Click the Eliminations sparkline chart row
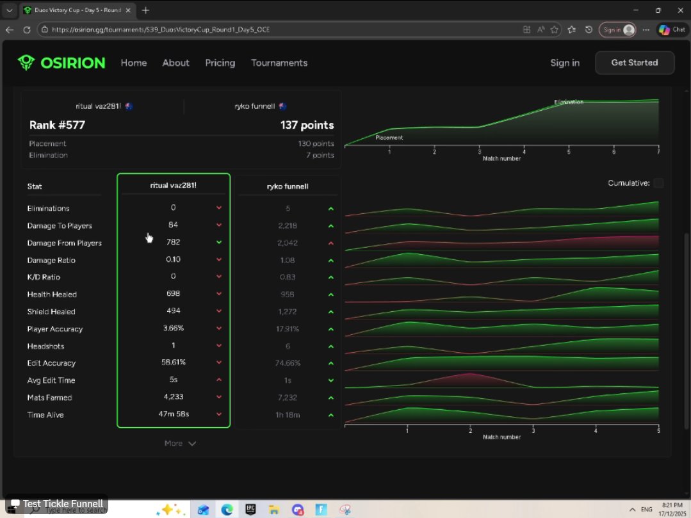The height and width of the screenshot is (518, 691). click(x=502, y=209)
